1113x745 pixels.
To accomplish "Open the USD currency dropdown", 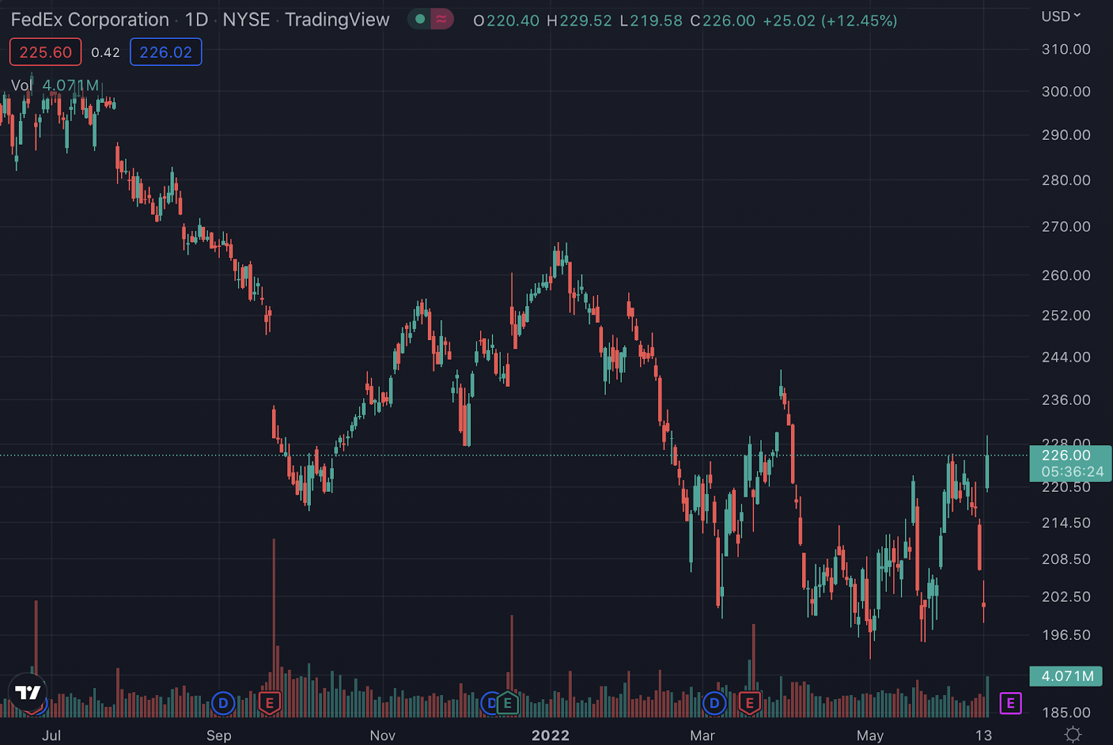I will click(x=1061, y=16).
